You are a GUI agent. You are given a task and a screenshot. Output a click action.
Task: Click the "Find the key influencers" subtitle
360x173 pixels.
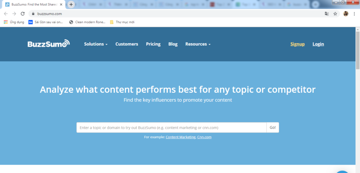[x=178, y=100]
